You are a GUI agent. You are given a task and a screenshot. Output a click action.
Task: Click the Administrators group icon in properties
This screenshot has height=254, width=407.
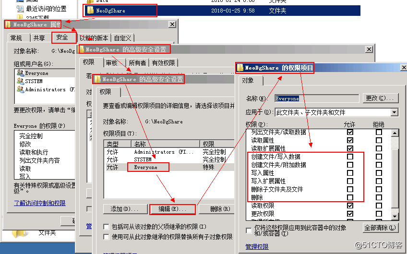pyautogui.click(x=20, y=89)
